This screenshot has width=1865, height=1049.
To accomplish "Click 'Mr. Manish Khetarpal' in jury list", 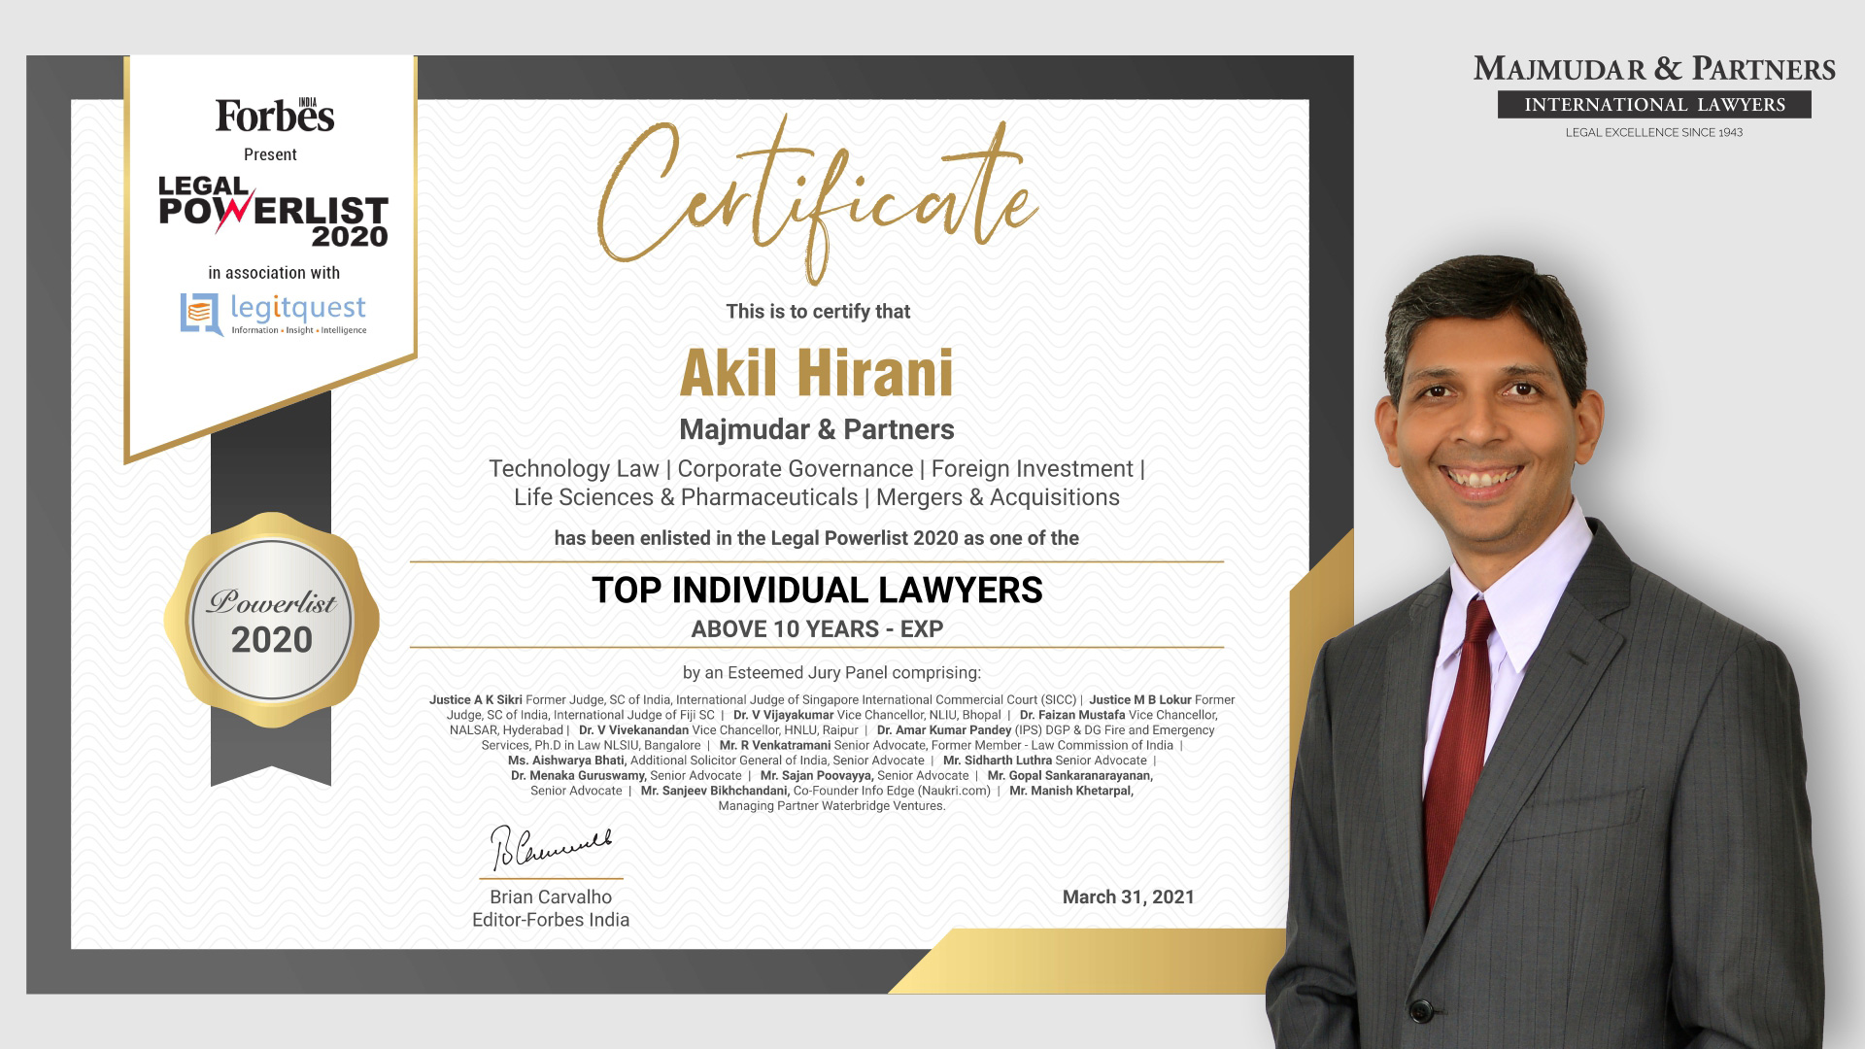I will [1071, 792].
